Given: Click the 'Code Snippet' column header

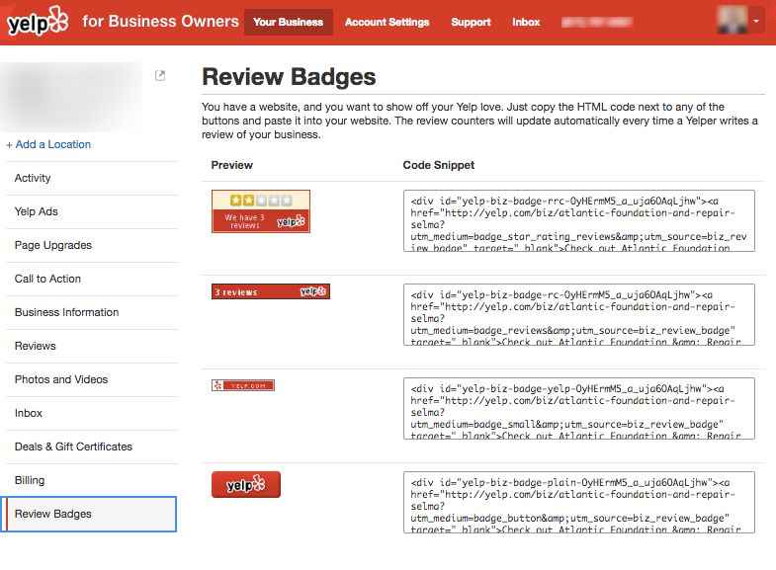Looking at the screenshot, I should click(439, 165).
